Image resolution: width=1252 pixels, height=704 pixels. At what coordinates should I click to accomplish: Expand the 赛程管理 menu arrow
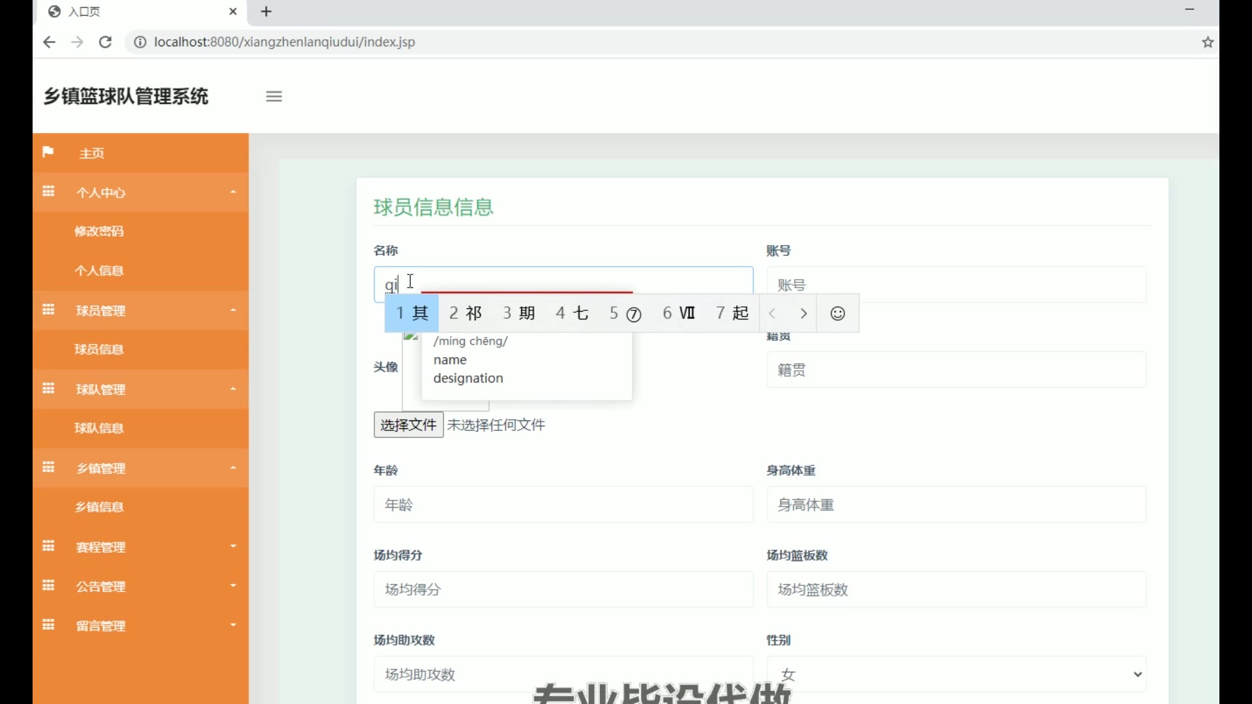(x=233, y=546)
